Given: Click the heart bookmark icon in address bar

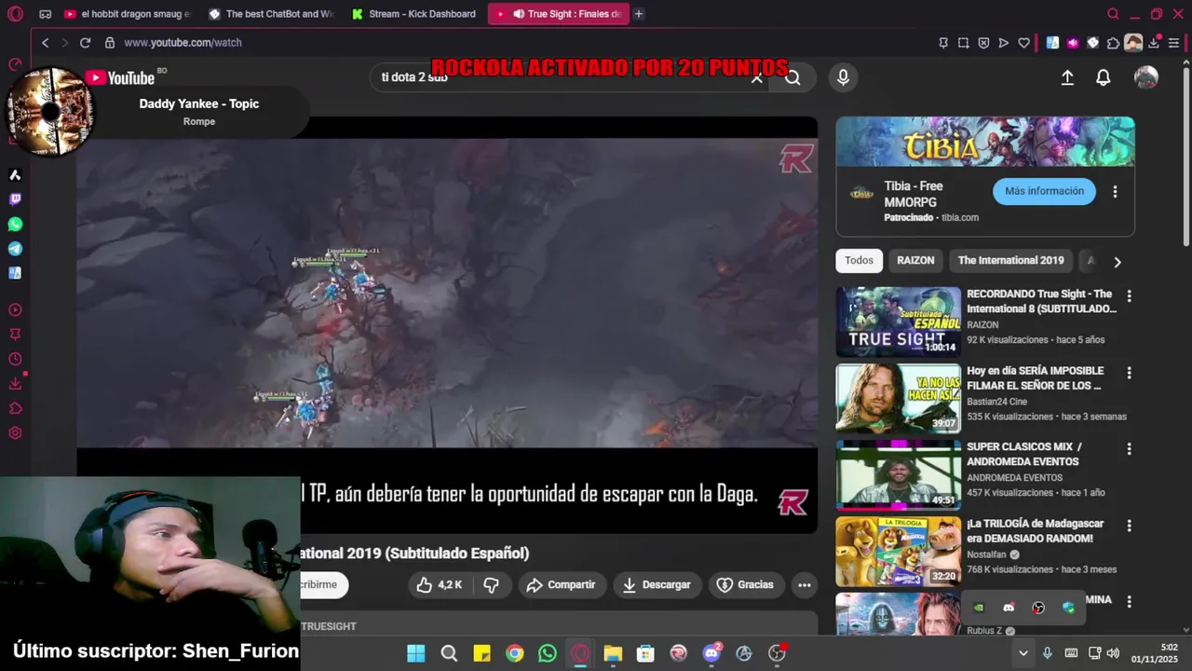Looking at the screenshot, I should coord(1023,43).
